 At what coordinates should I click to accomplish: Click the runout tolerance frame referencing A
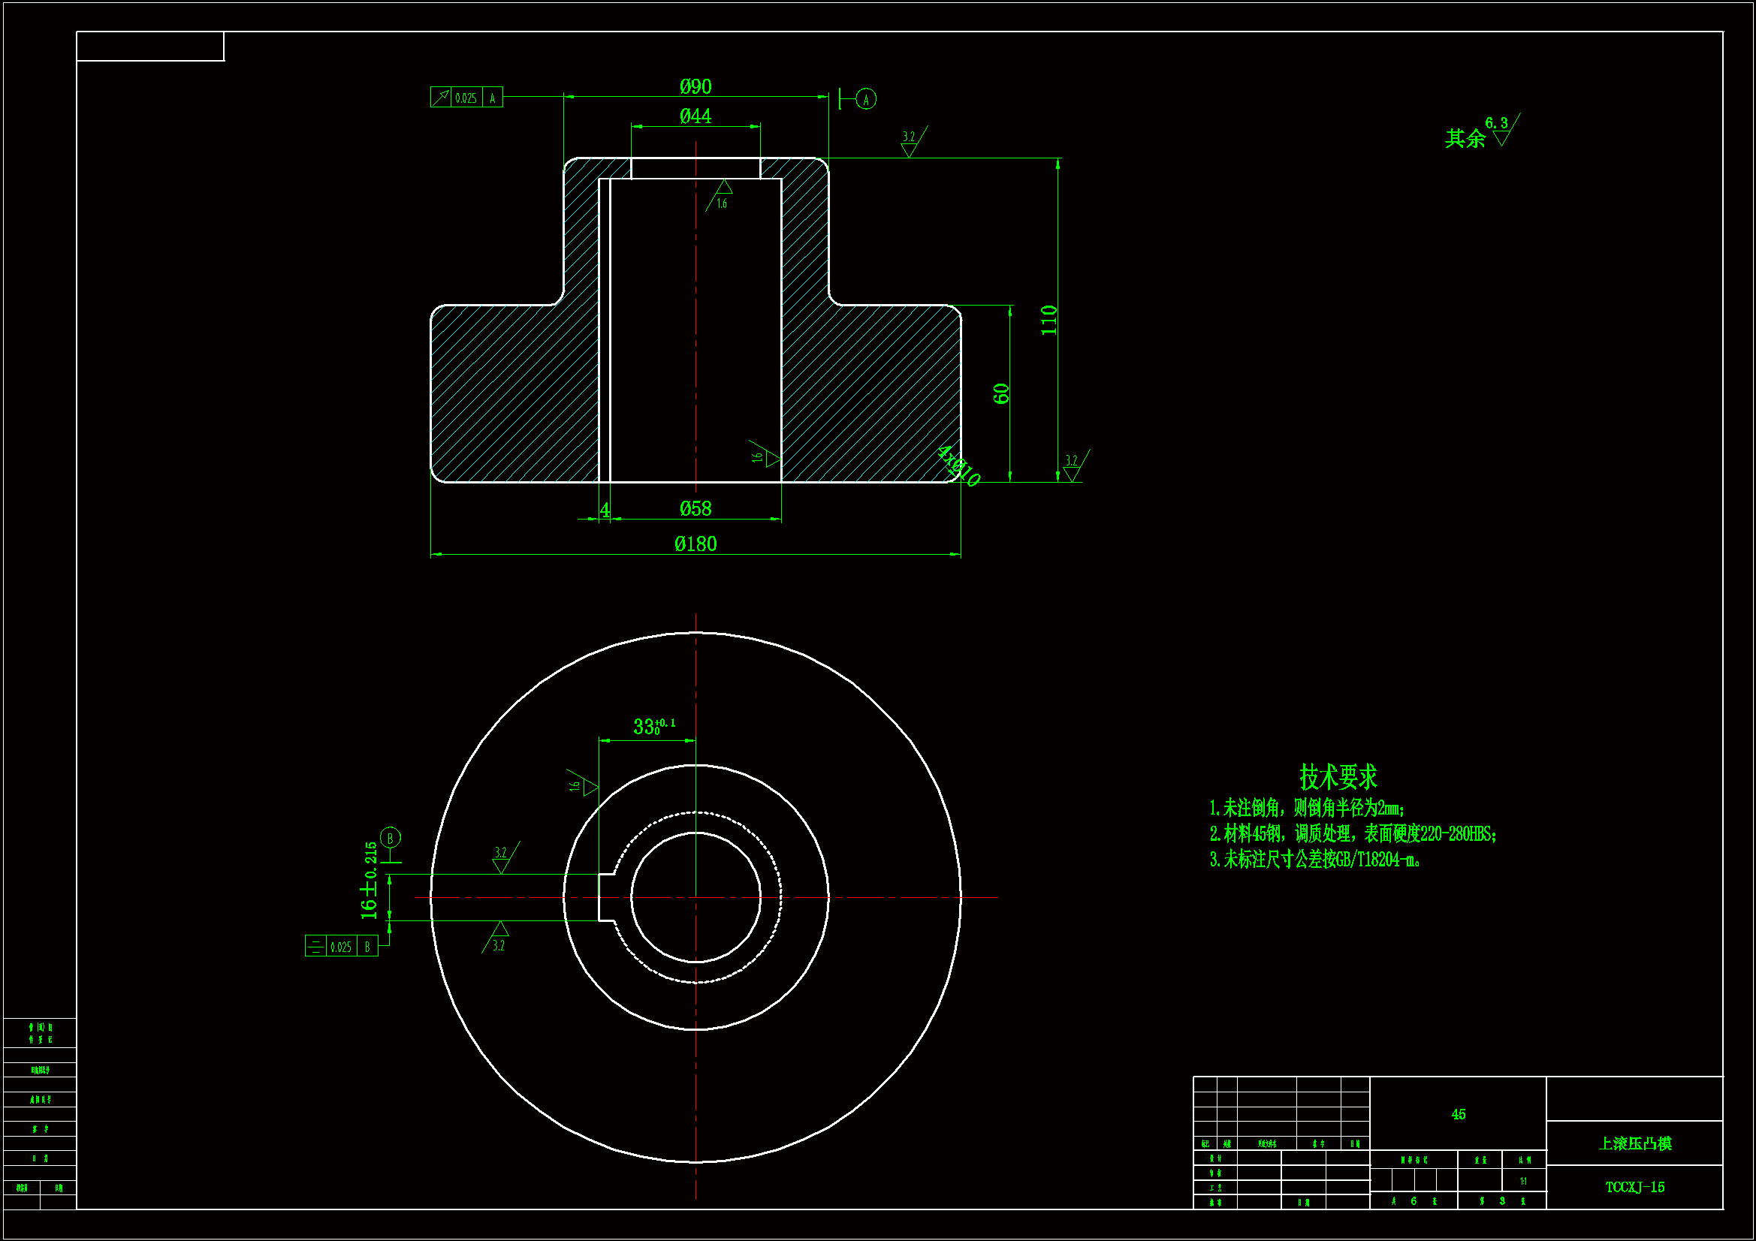pos(466,98)
